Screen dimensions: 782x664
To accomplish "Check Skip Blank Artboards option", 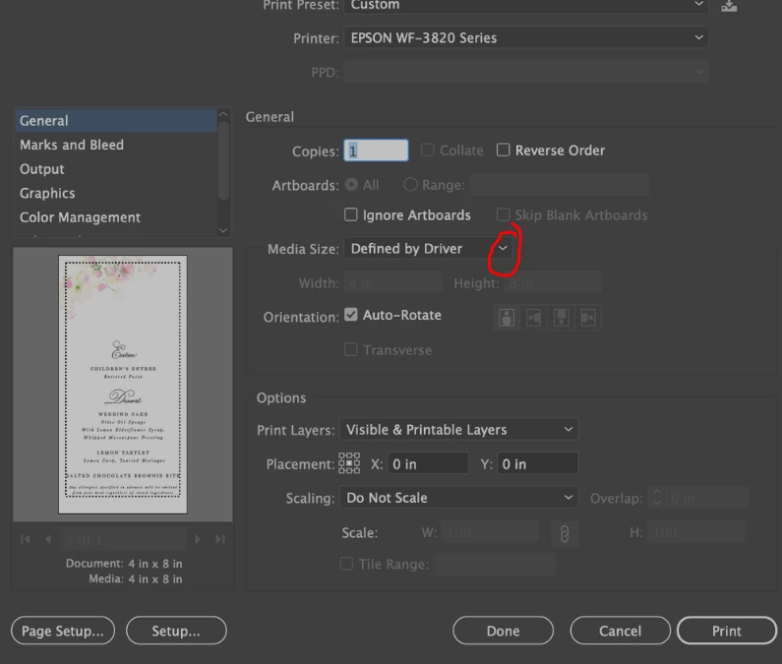I will tap(504, 215).
